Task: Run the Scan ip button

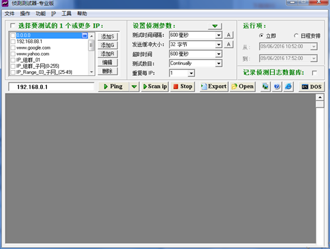Action: (155, 87)
